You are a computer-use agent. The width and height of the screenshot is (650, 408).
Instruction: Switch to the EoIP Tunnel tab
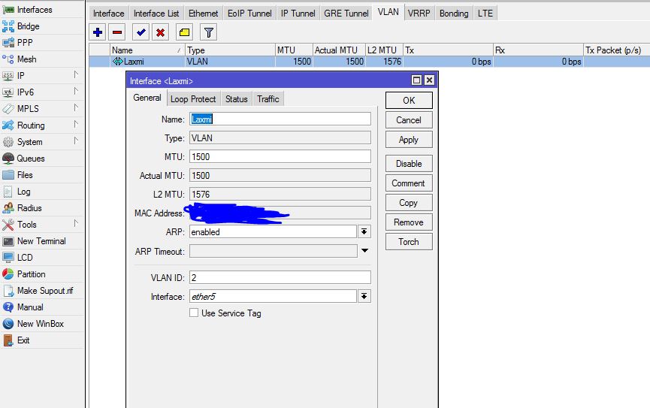(249, 14)
